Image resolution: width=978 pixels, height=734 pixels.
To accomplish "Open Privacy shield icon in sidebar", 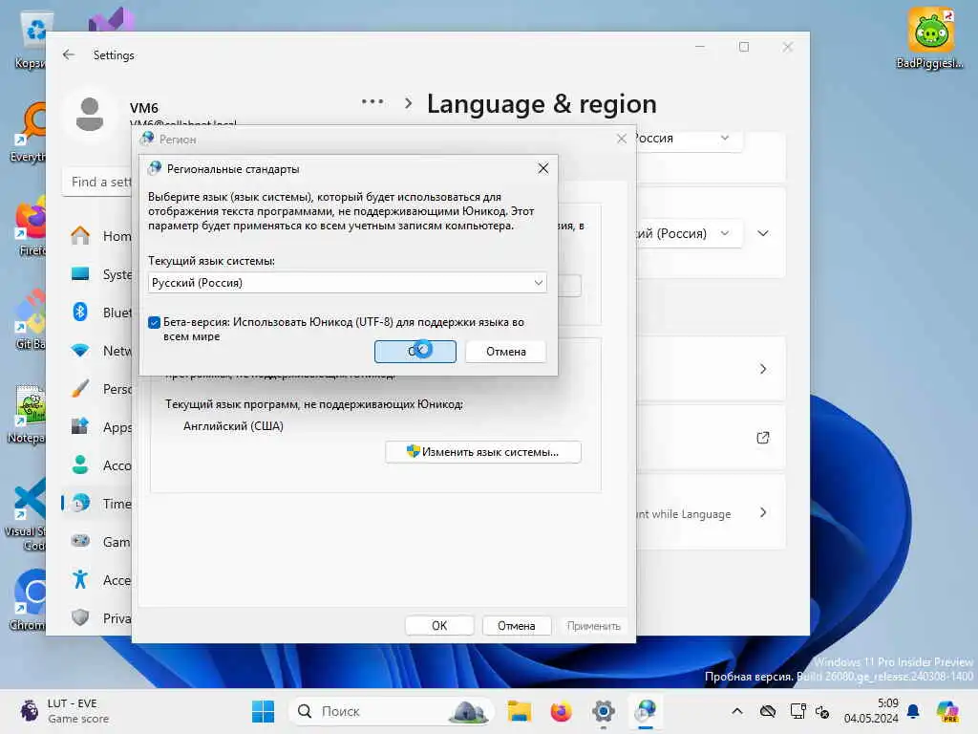I will pyautogui.click(x=80, y=618).
